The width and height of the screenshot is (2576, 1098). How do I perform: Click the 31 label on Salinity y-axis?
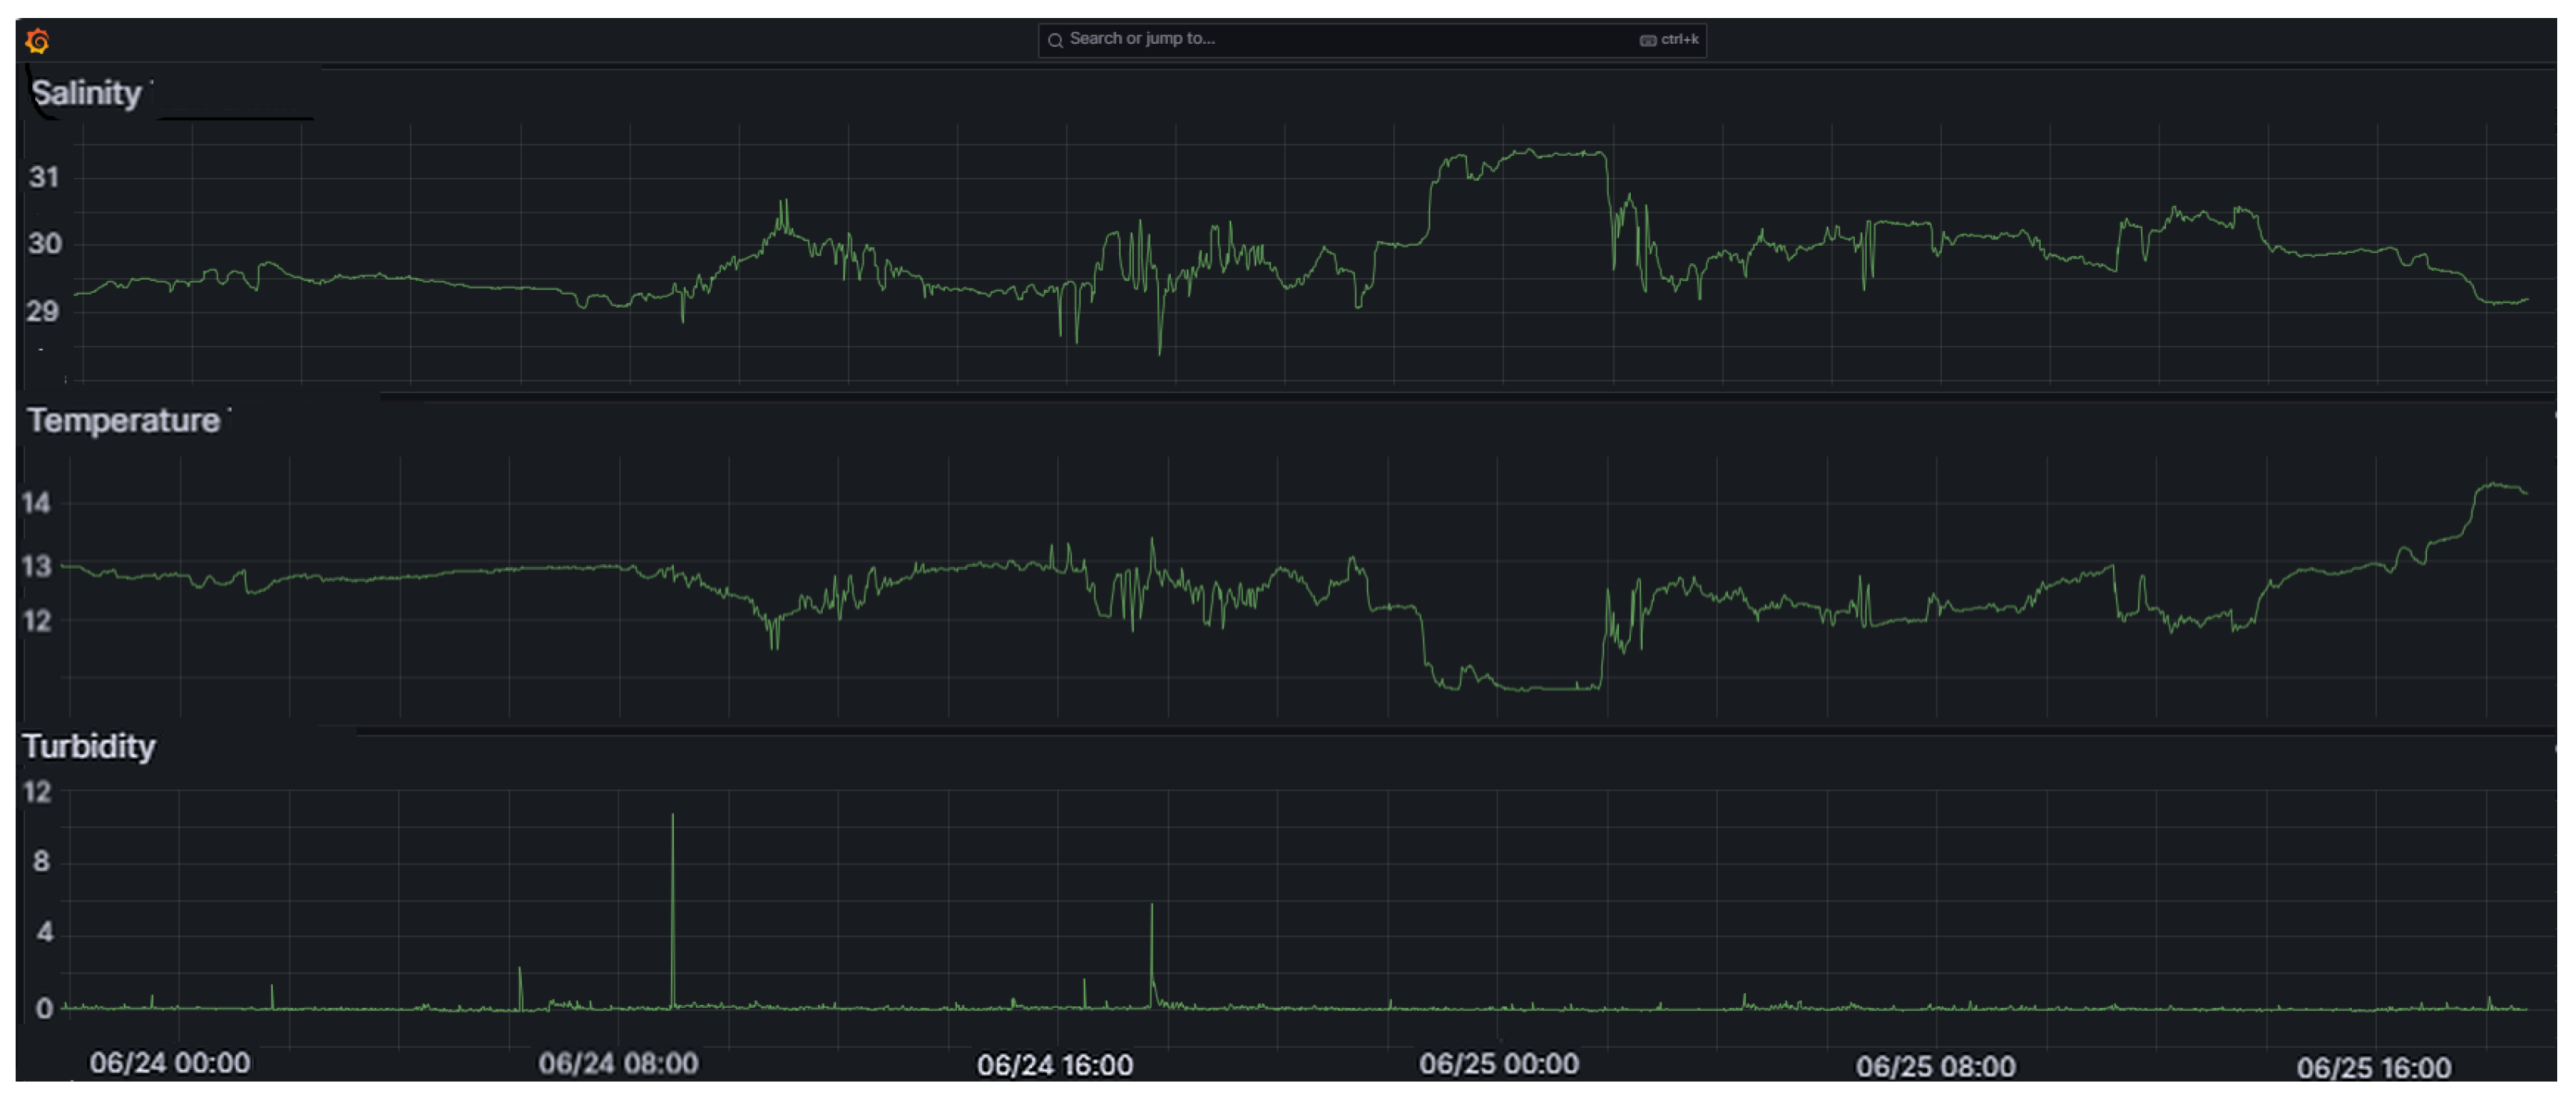pos(44,178)
